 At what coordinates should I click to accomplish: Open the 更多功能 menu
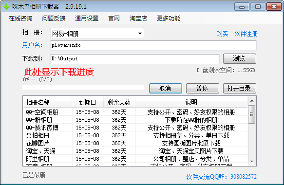click(x=169, y=18)
